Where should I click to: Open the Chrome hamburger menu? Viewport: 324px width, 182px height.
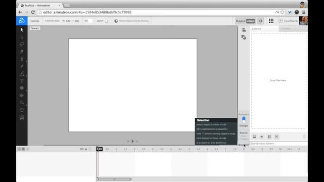coord(304,12)
